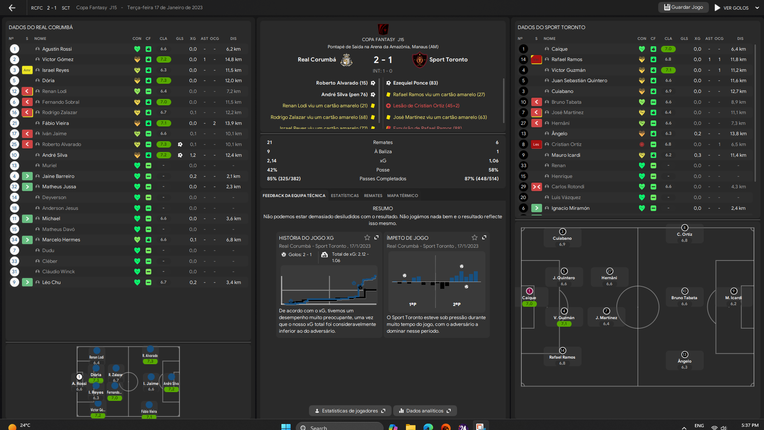Switch to the Estatísticas tab
The image size is (764, 430).
click(344, 195)
